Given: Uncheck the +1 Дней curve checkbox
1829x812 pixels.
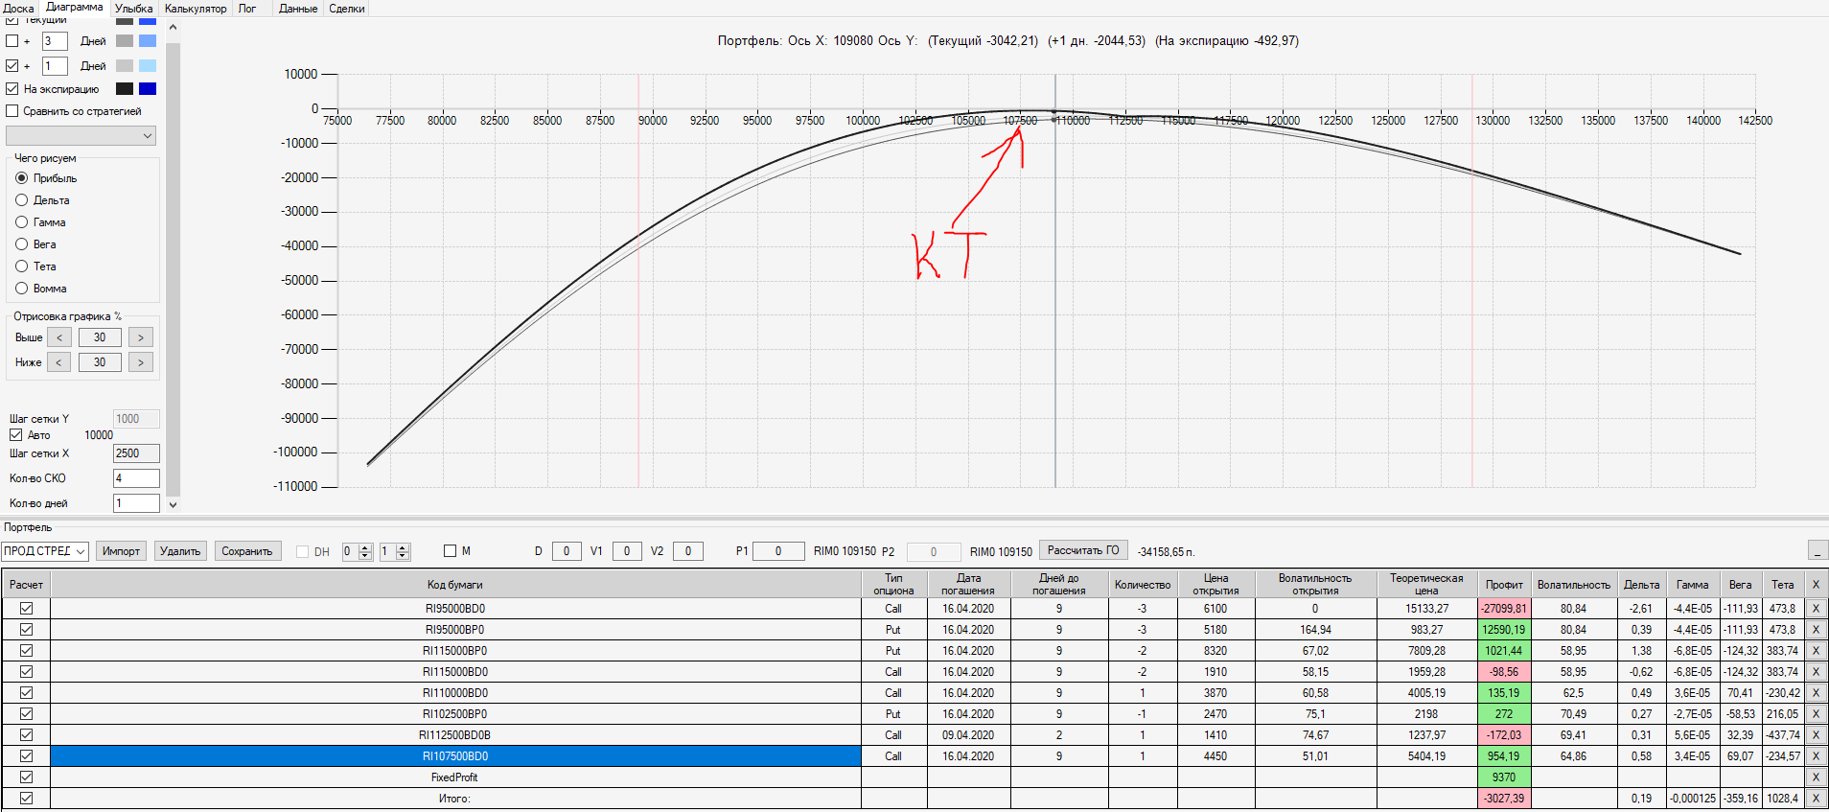Looking at the screenshot, I should coord(12,66).
